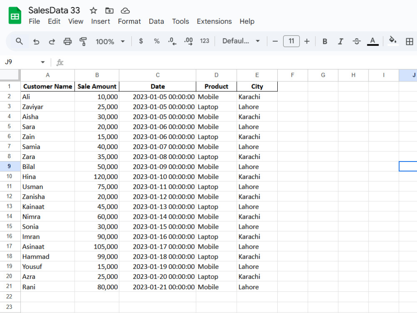Increase decimal places
This screenshot has width=417, height=313.
tap(188, 41)
